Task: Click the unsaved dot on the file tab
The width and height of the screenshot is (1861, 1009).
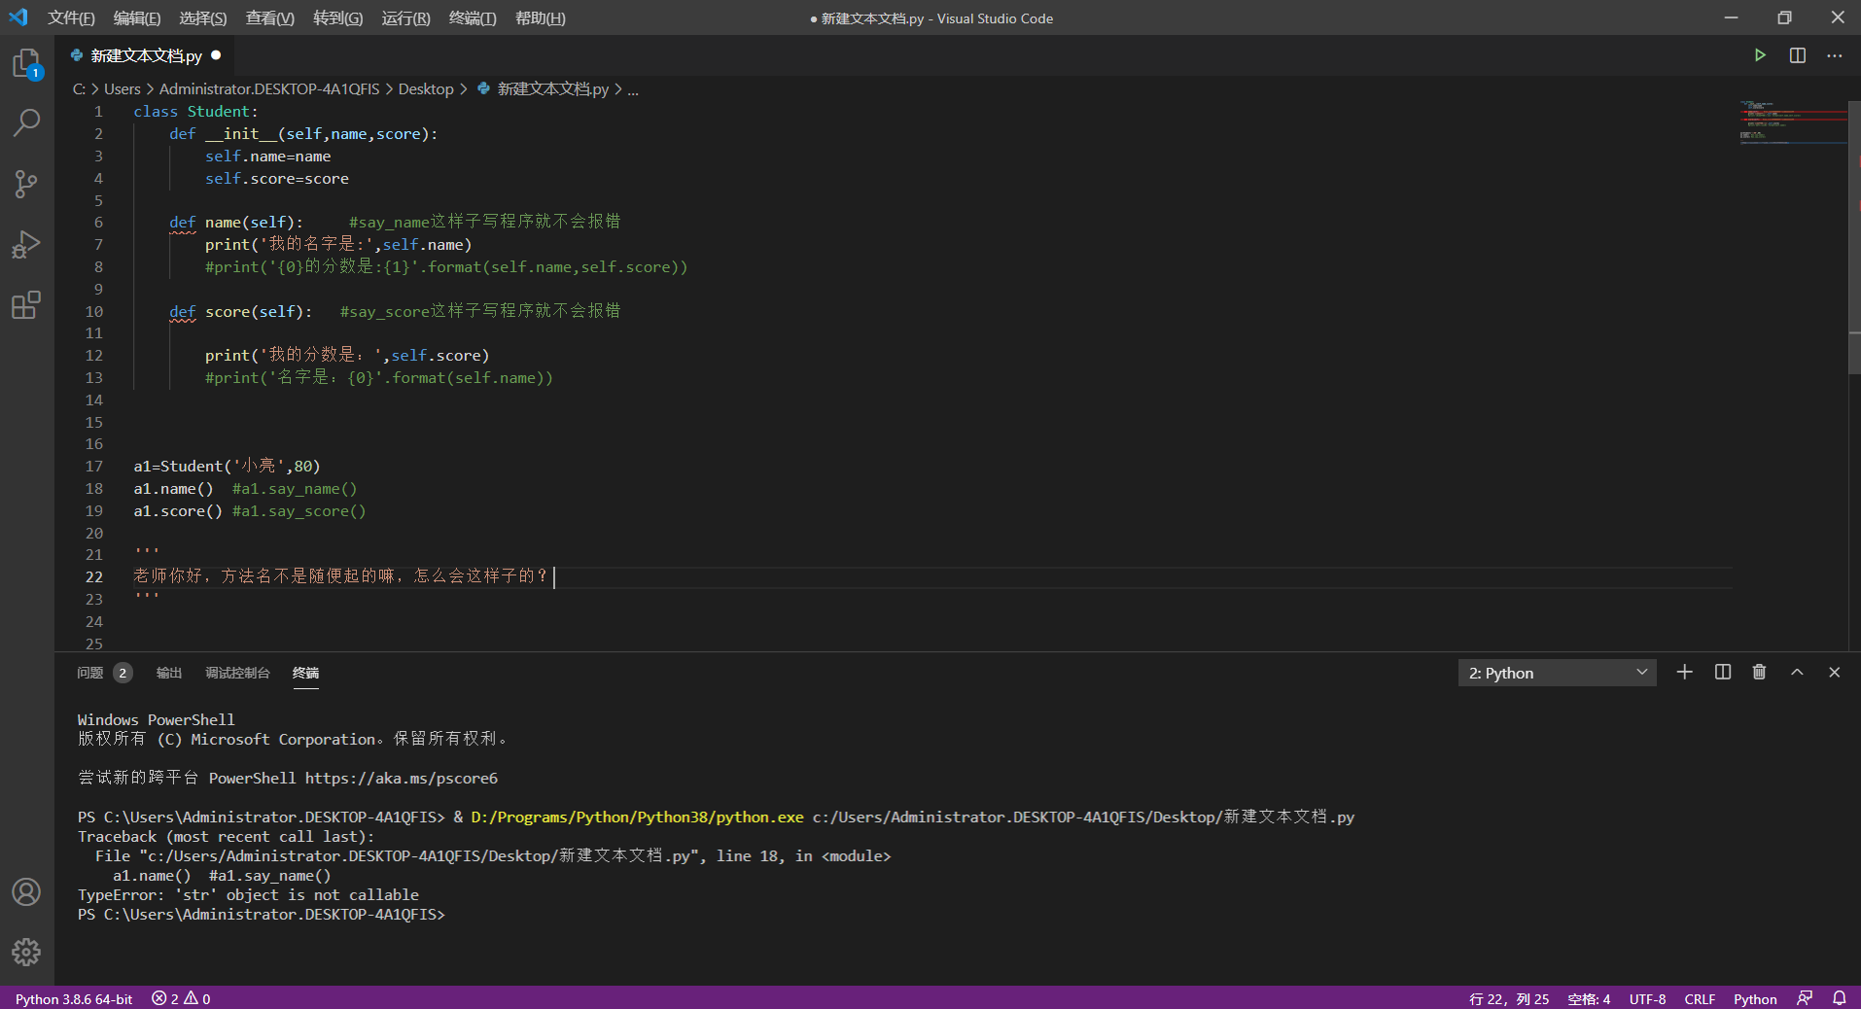Action: [x=216, y=55]
